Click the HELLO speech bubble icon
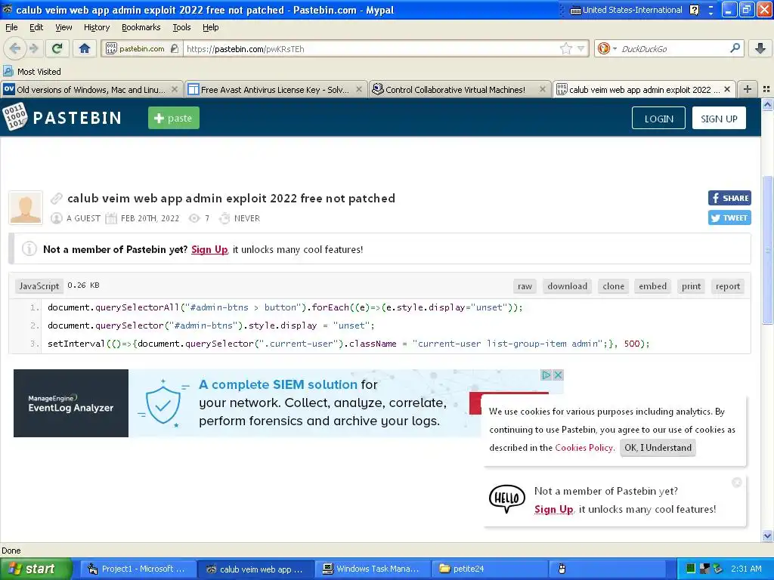Image resolution: width=774 pixels, height=580 pixels. pyautogui.click(x=507, y=498)
